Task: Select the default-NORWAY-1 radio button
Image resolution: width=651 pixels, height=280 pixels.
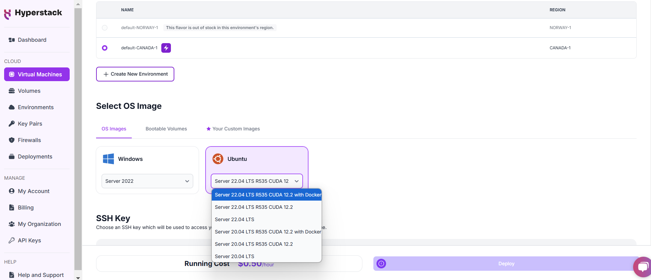Action: click(105, 28)
